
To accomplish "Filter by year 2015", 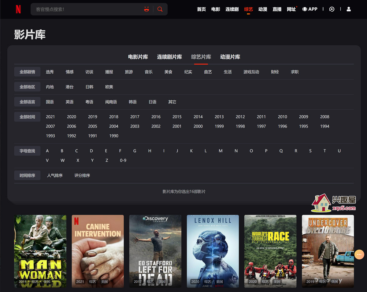I will pyautogui.click(x=177, y=117).
